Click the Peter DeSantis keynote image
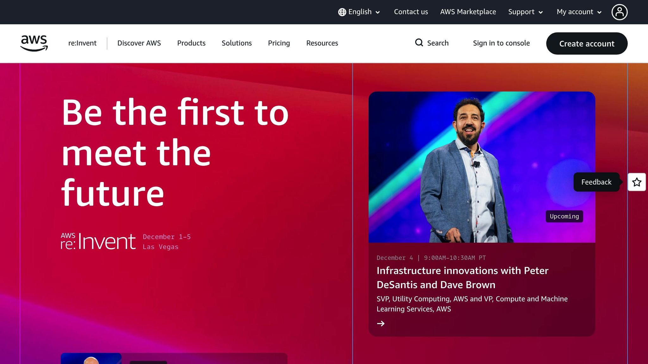The image size is (648, 364). [x=482, y=167]
